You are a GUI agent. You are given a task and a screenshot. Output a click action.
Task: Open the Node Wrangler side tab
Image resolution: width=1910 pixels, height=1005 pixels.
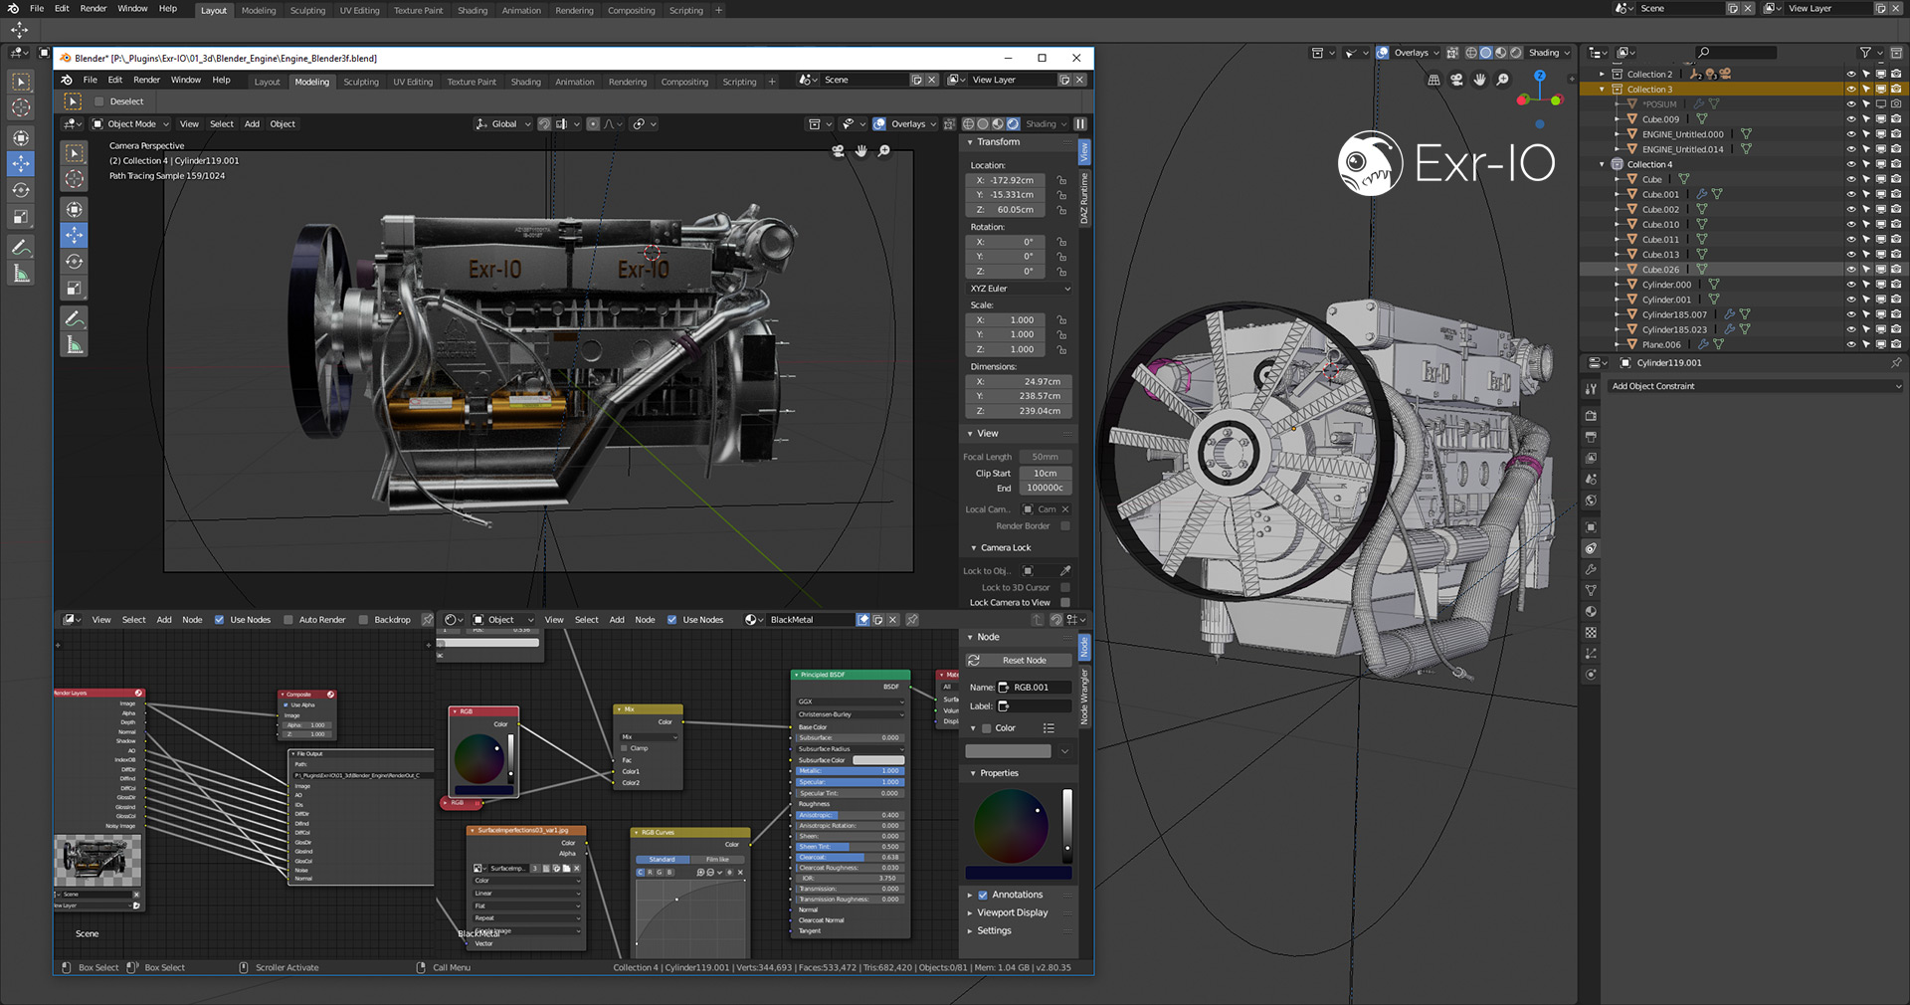[1084, 697]
